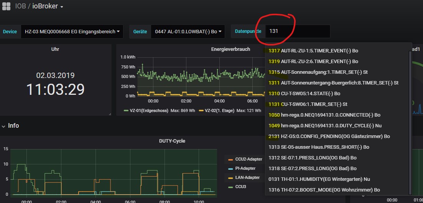423x203 pixels.
Task: Toggle CCU2-Adapter legend series
Action: 249,159
